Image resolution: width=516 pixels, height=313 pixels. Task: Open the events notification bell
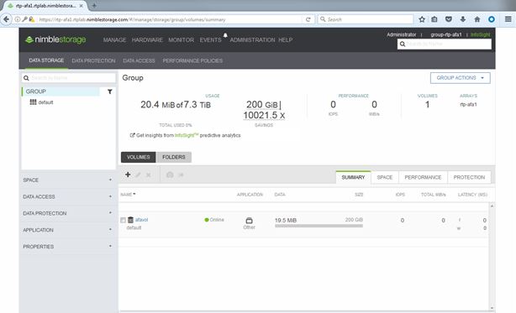point(225,35)
